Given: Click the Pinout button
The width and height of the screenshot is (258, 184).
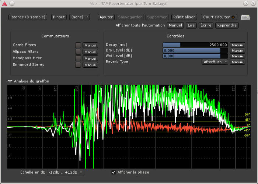Looking at the screenshot, I should [59, 17].
